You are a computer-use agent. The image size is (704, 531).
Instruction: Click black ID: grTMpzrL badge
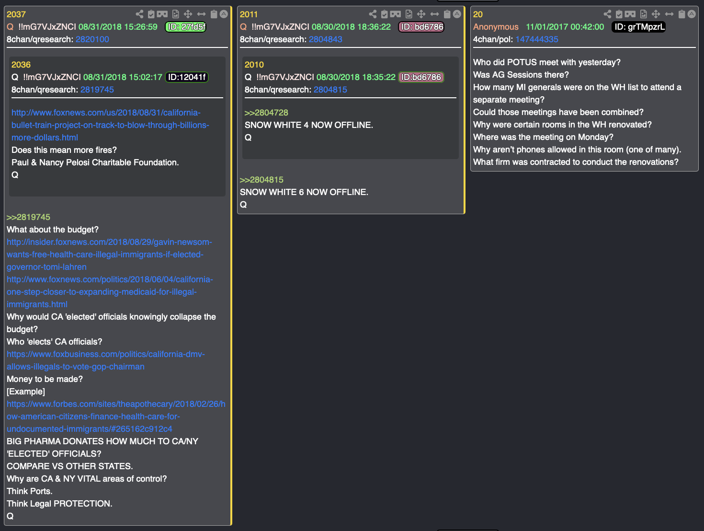(x=639, y=27)
